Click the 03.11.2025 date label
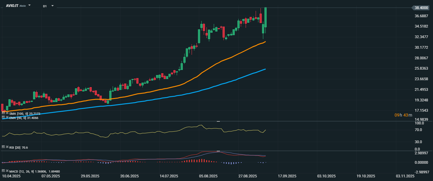Screen dimensions: 433x181 (405, 176)
